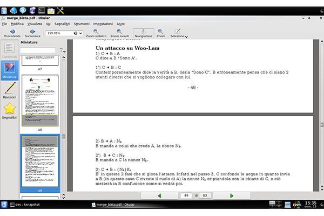
Task: Click the total pages 83 button
Action: (205, 195)
